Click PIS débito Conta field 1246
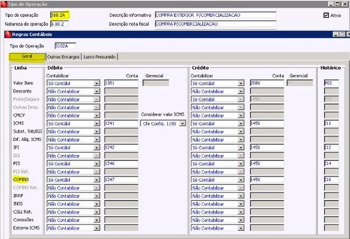 point(121,163)
